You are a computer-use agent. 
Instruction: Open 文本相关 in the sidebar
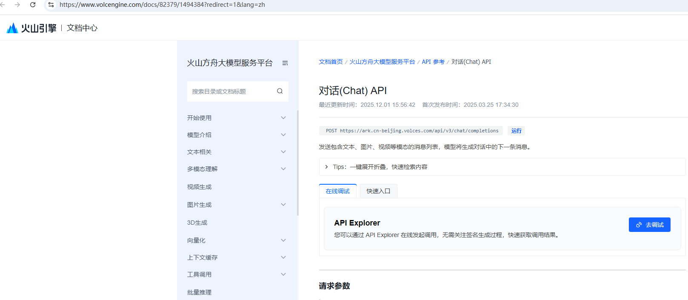coord(199,152)
